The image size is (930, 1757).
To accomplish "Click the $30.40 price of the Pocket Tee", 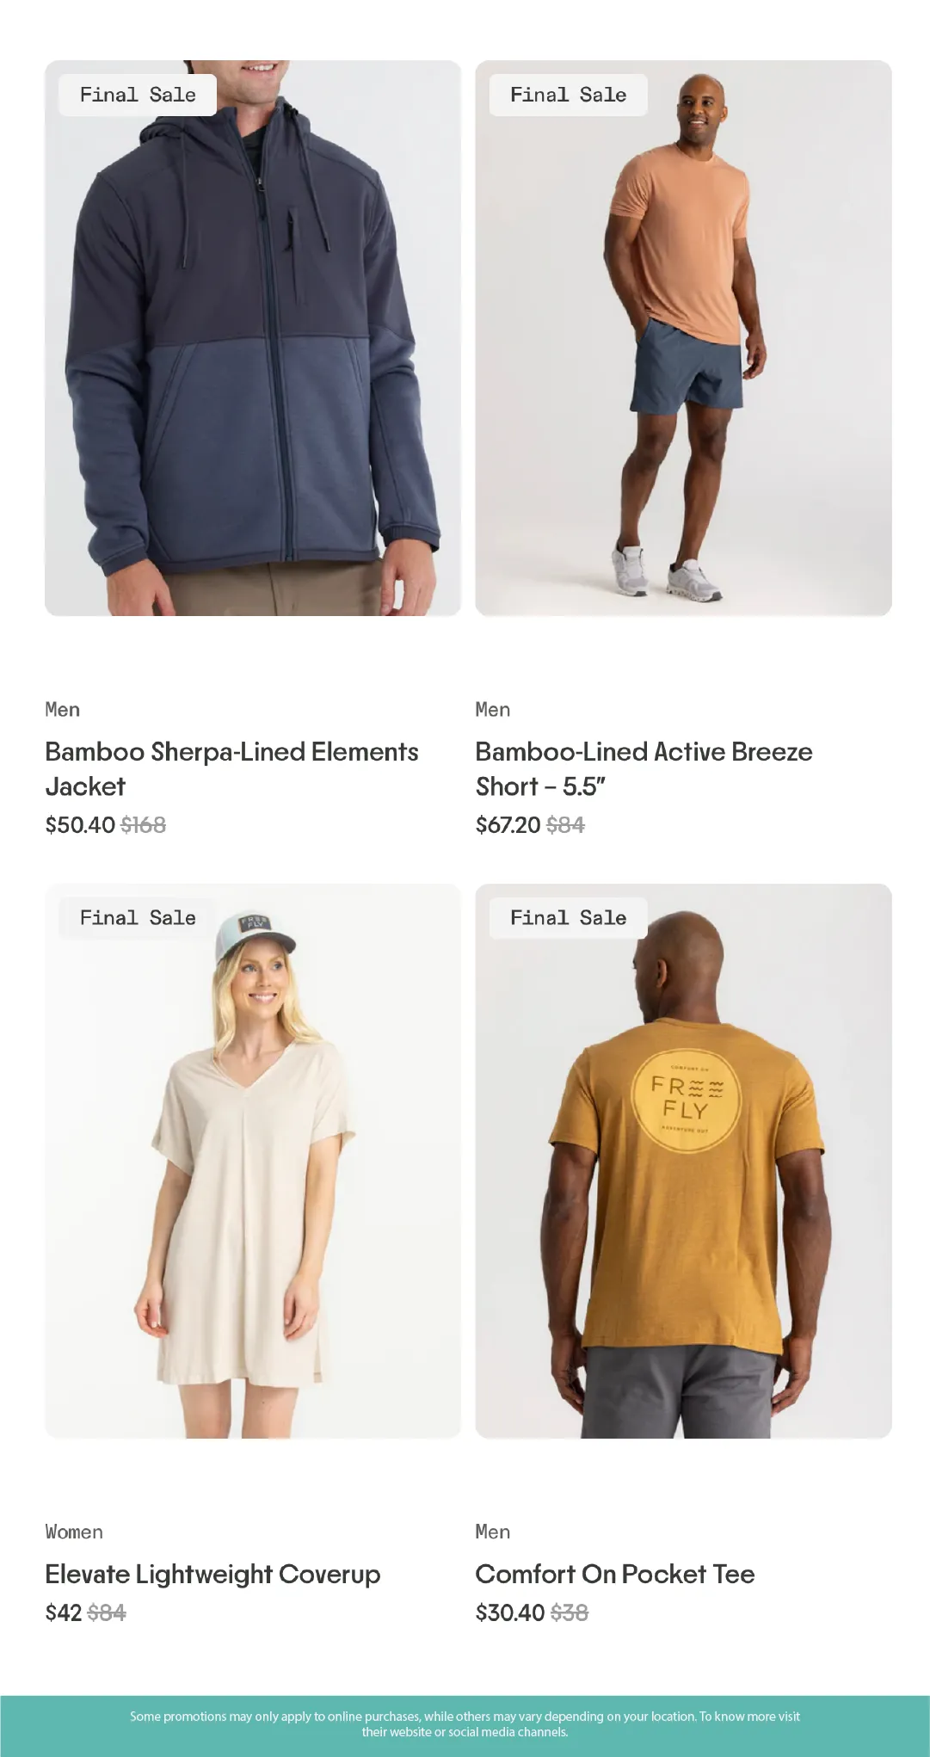I will click(x=510, y=1612).
